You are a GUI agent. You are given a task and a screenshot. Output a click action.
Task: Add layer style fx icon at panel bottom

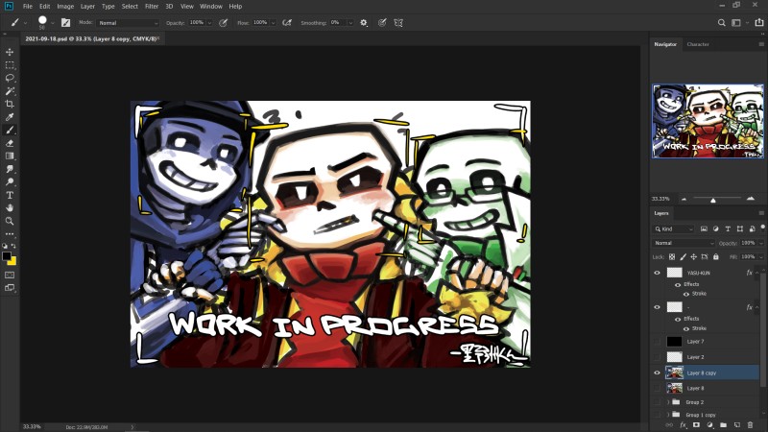pos(683,425)
